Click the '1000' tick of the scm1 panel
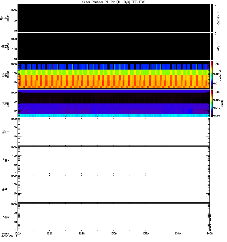Image resolution: width=227 pixels, height=242 pixels. (x=14, y=93)
